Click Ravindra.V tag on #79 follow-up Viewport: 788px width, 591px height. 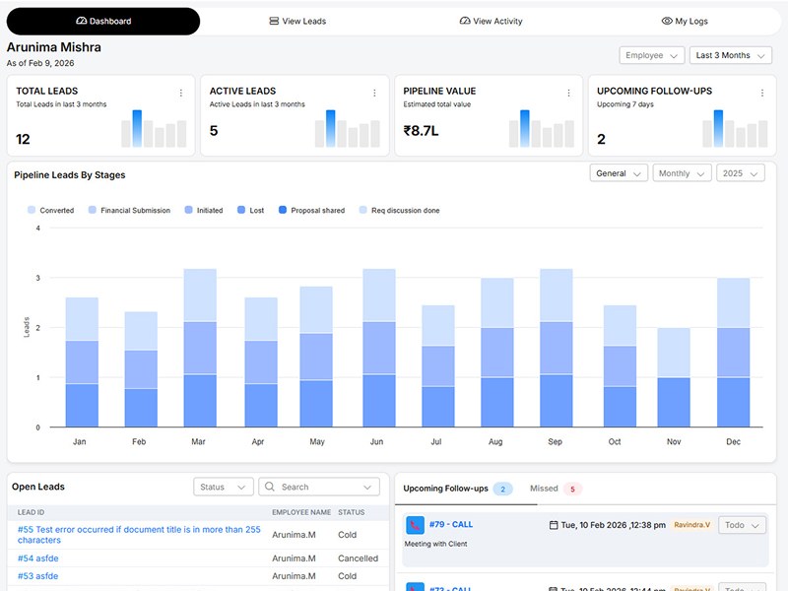691,525
